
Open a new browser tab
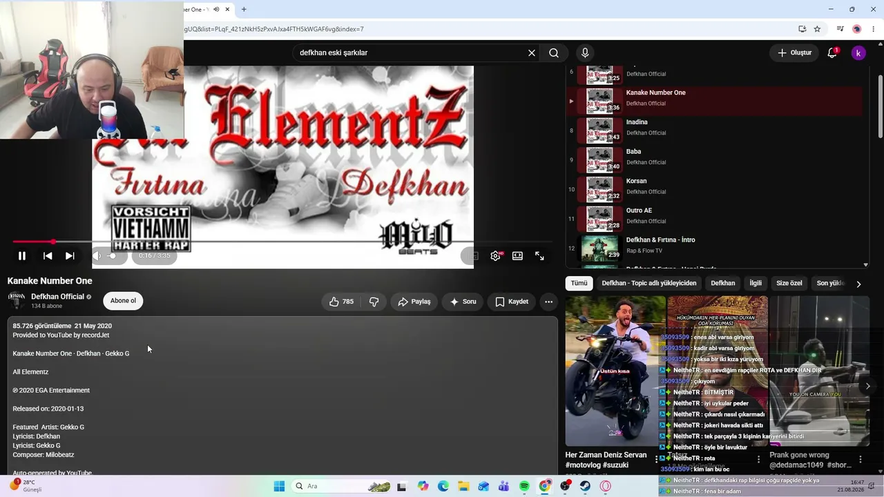click(x=244, y=9)
